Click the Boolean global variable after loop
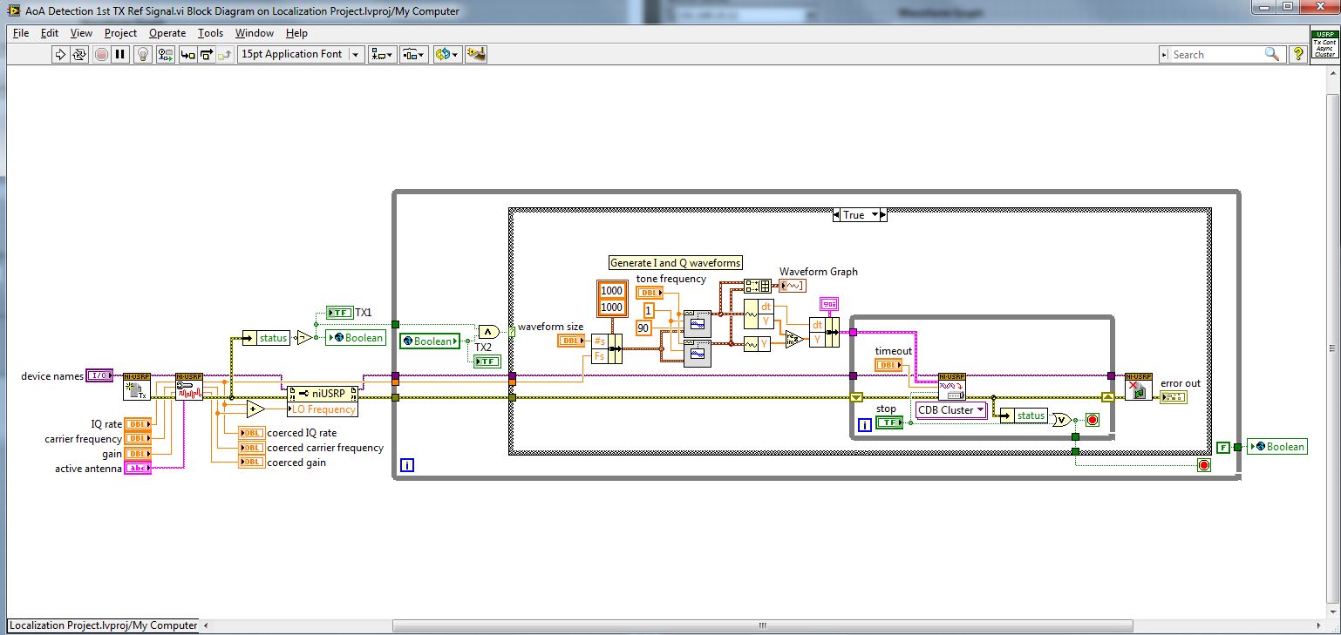Viewport: 1341px width, 635px height. pyautogui.click(x=1277, y=447)
